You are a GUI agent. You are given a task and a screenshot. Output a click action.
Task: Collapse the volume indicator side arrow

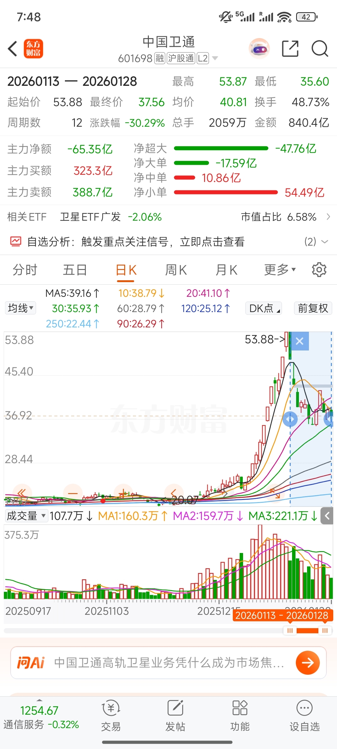click(327, 516)
